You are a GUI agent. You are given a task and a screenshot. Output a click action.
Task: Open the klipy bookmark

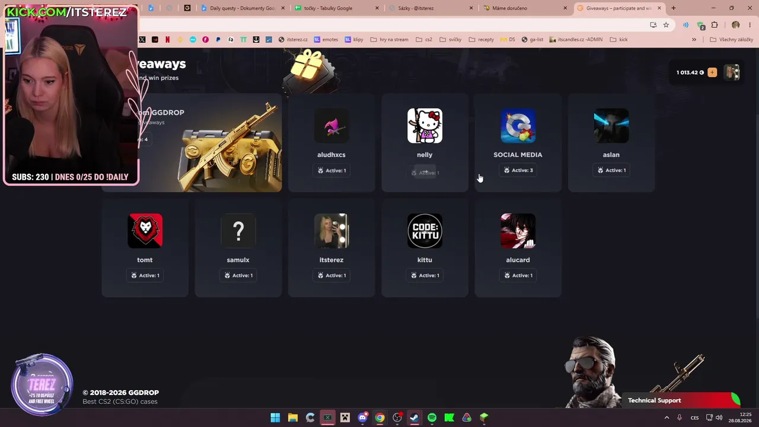[353, 40]
